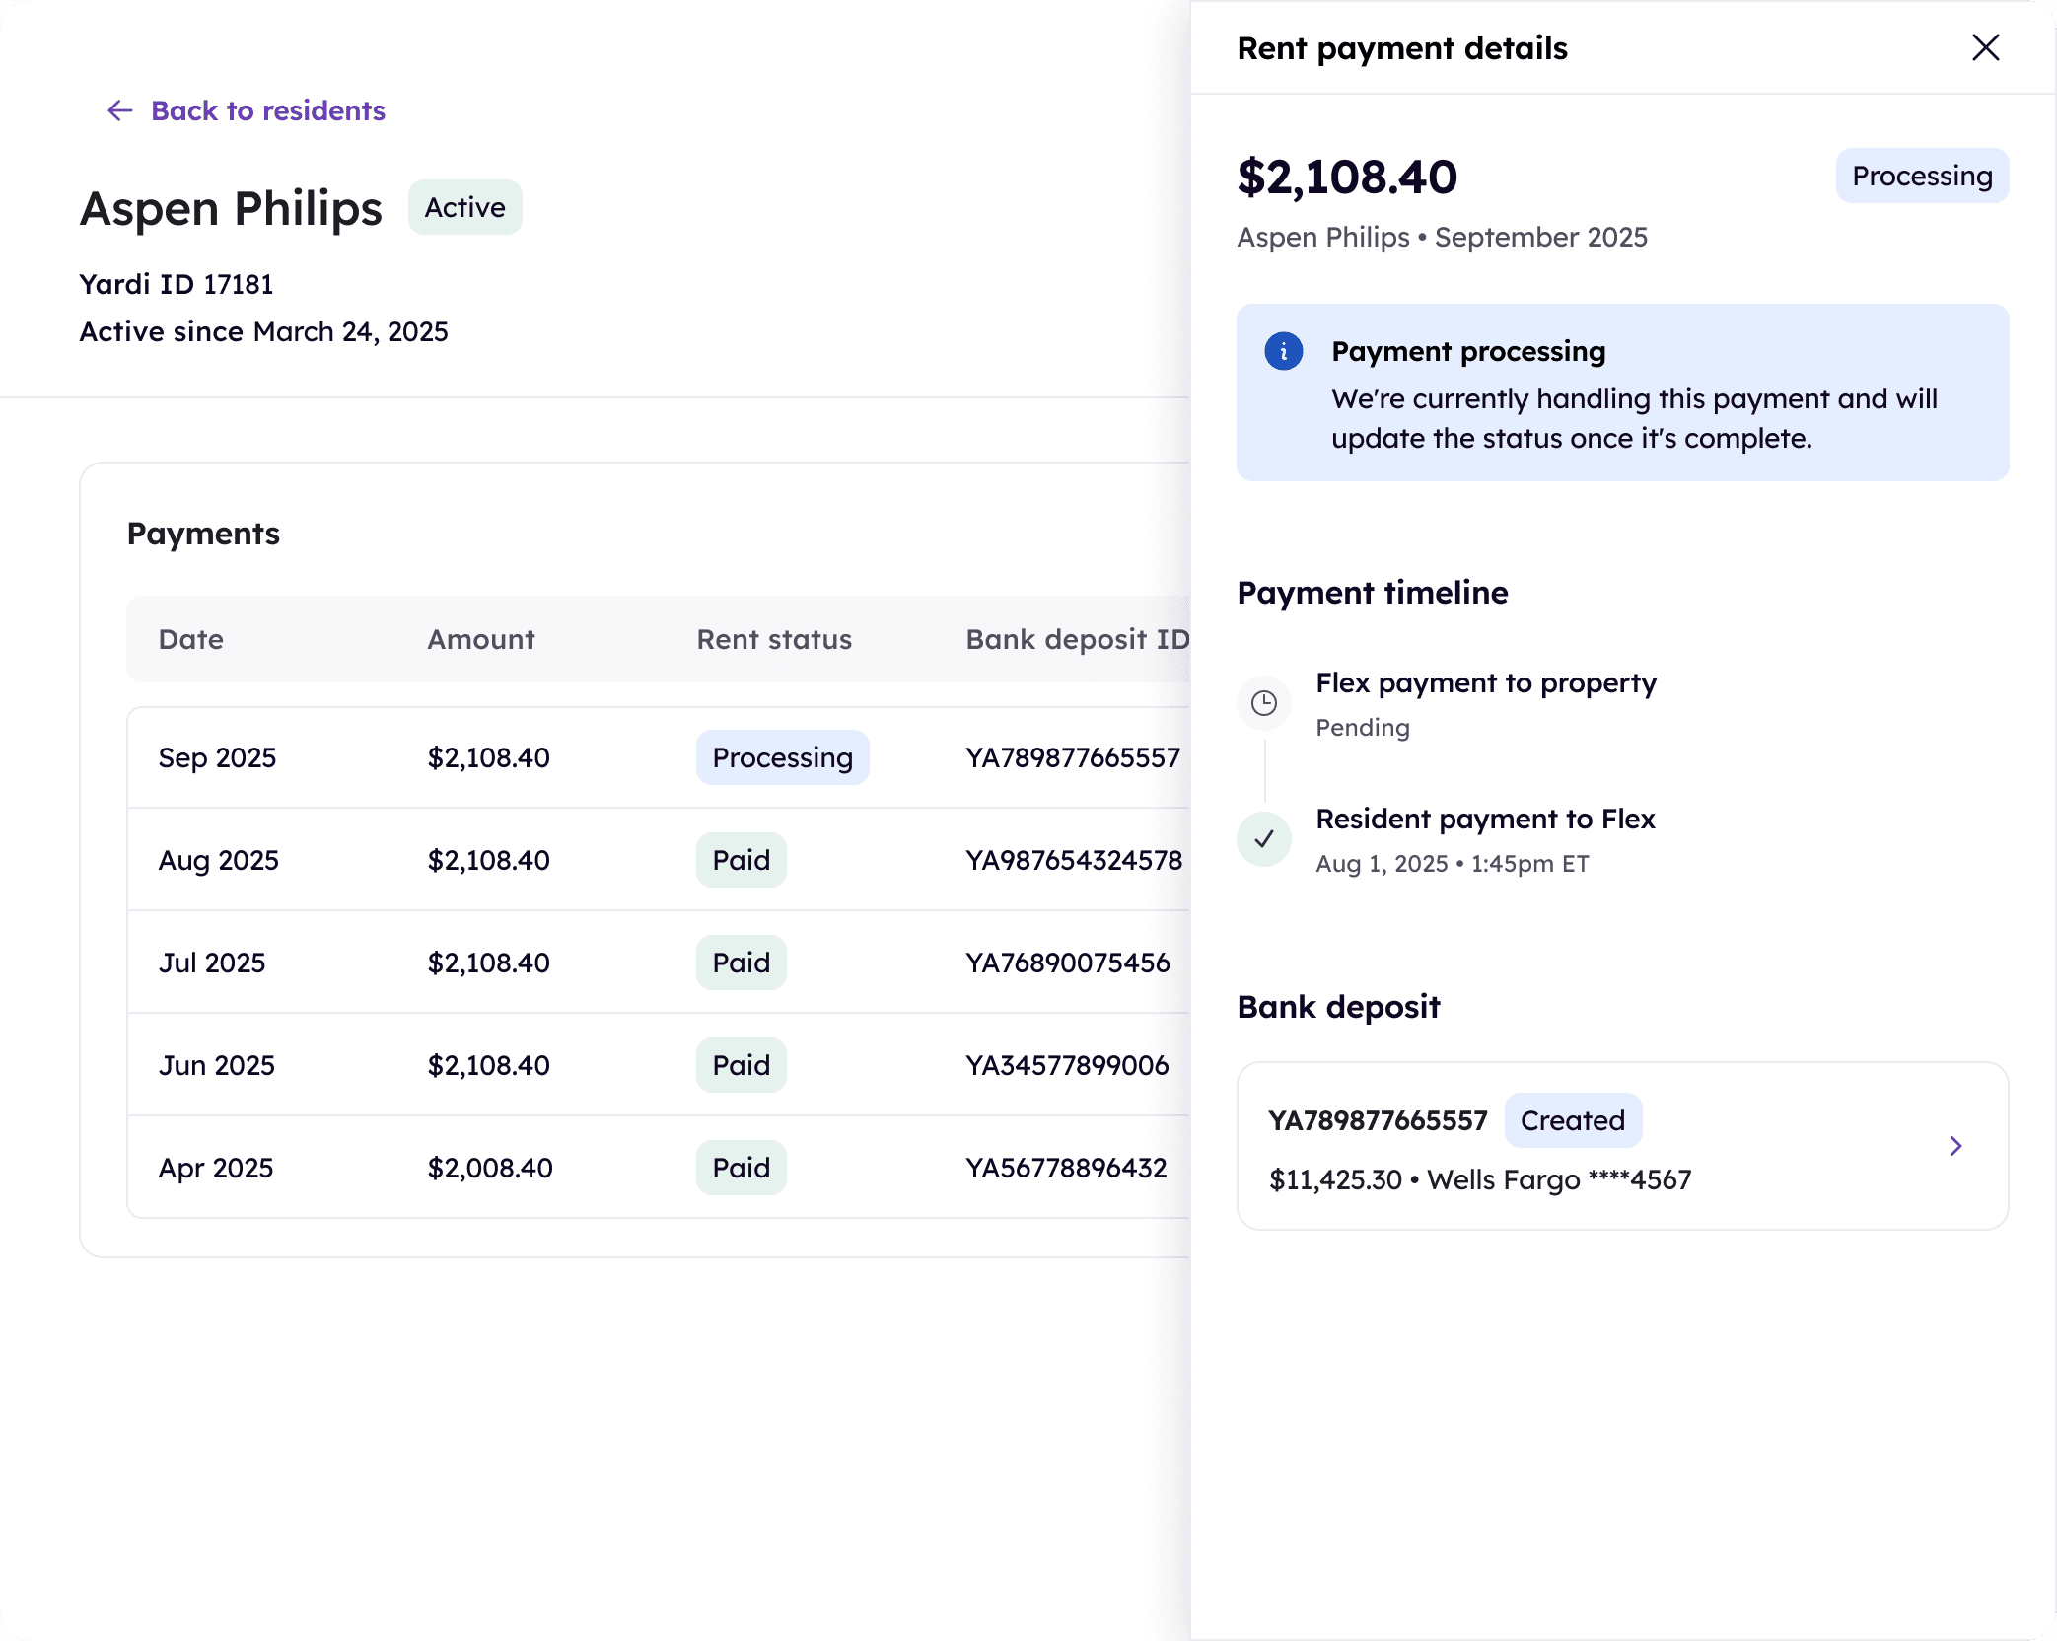The height and width of the screenshot is (1641, 2057).
Task: Click the back arrow icon
Action: tap(119, 110)
